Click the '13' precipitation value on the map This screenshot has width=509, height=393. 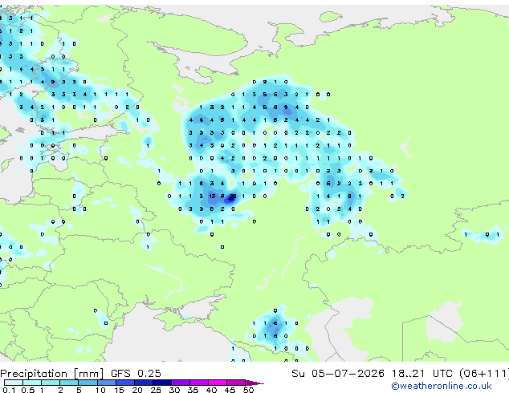(x=212, y=196)
